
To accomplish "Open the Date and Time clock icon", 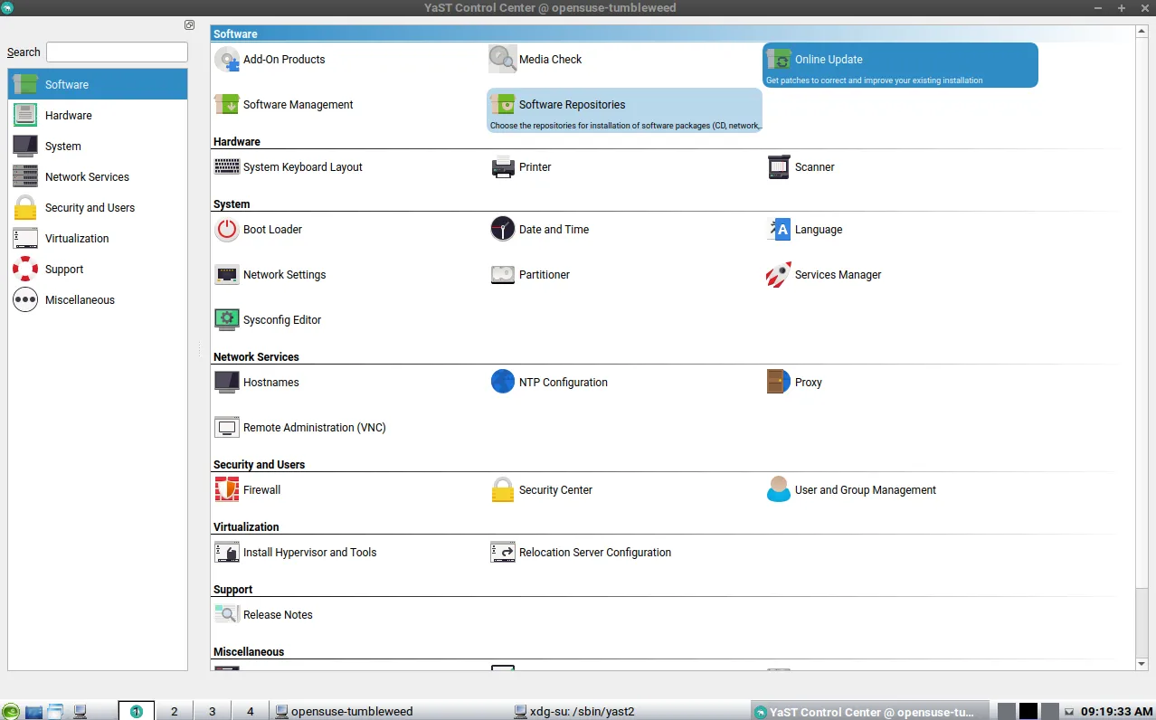I will (x=502, y=230).
